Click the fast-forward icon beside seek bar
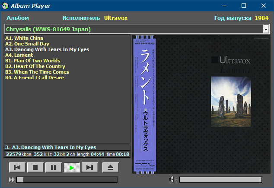The width and height of the screenshot is (274, 188). click(x=12, y=180)
